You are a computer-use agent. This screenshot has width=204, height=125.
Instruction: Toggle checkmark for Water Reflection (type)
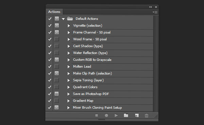pyautogui.click(x=50, y=53)
